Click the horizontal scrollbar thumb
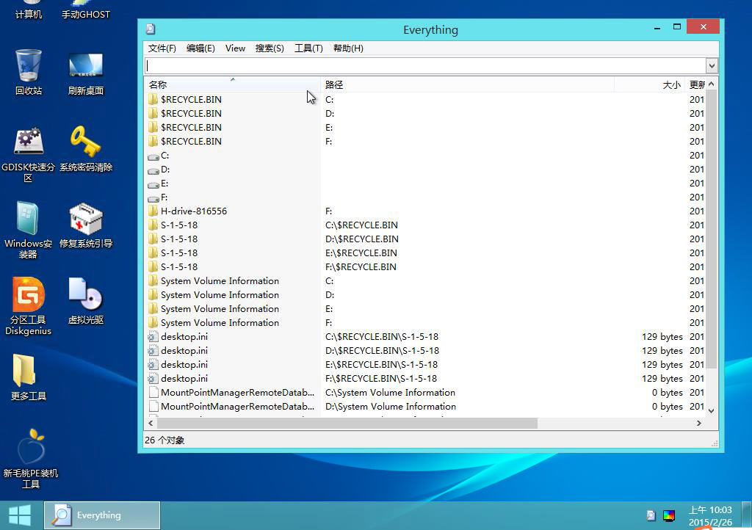Viewport: 752px width, 530px height. pos(347,423)
